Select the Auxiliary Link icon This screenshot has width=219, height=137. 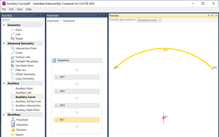[13, 93]
